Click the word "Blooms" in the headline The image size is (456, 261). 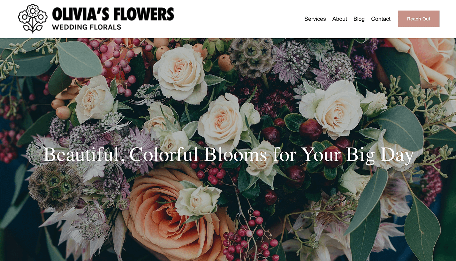[235, 155]
